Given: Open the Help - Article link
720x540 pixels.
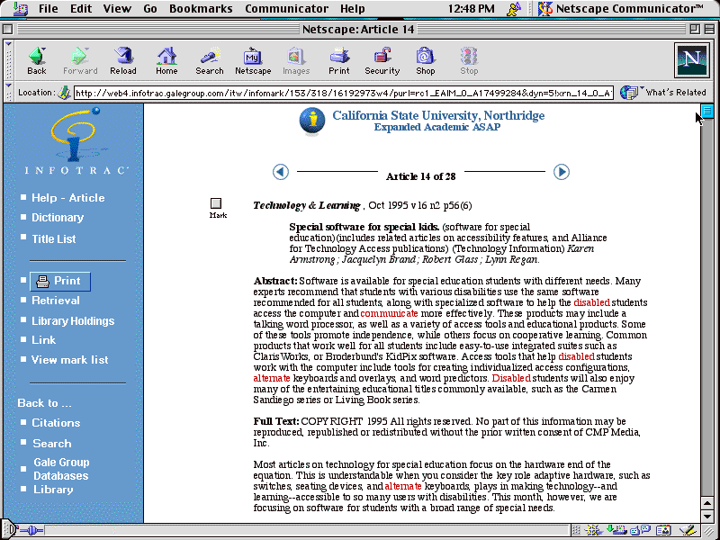Looking at the screenshot, I should click(x=68, y=198).
